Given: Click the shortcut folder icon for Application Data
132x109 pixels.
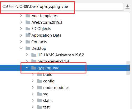Looking at the screenshot, I should 28,35.
